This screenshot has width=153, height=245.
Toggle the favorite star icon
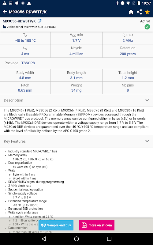(x=147, y=12)
